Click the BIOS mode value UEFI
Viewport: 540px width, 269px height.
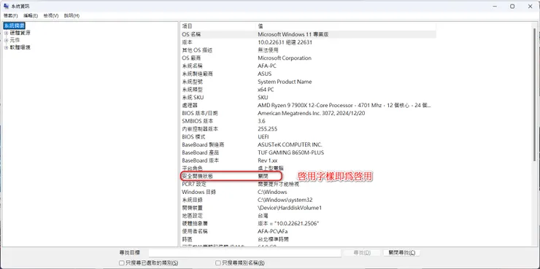[263, 137]
